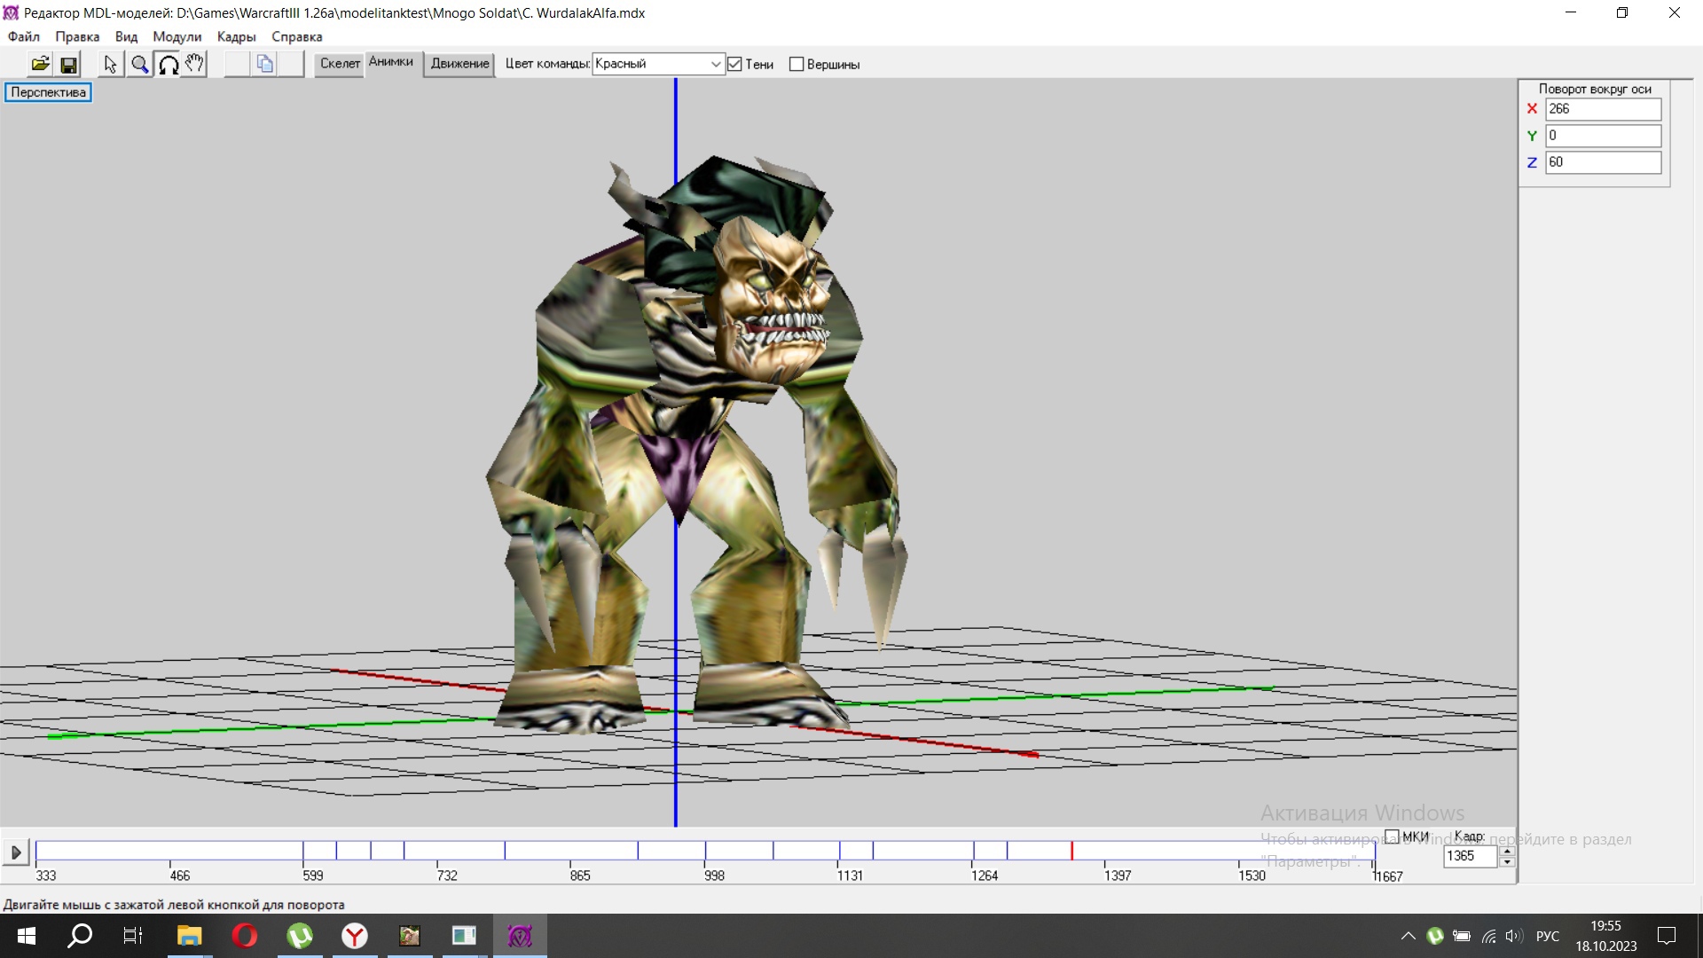The width and height of the screenshot is (1703, 958).
Task: Show hidden tray icons chevron
Action: point(1408,936)
